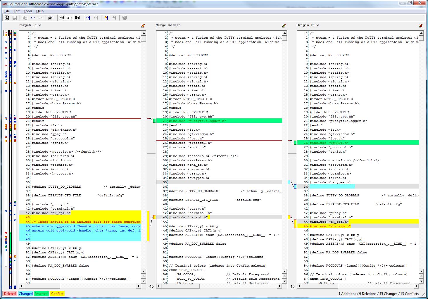
Task: Click splitter arrows between Target and Merge panes
Action: click(151, 287)
